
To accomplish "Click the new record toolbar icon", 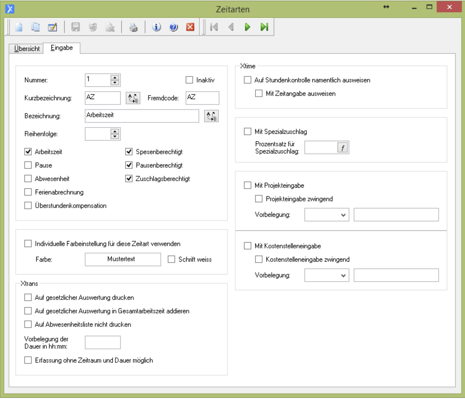I will 19,27.
